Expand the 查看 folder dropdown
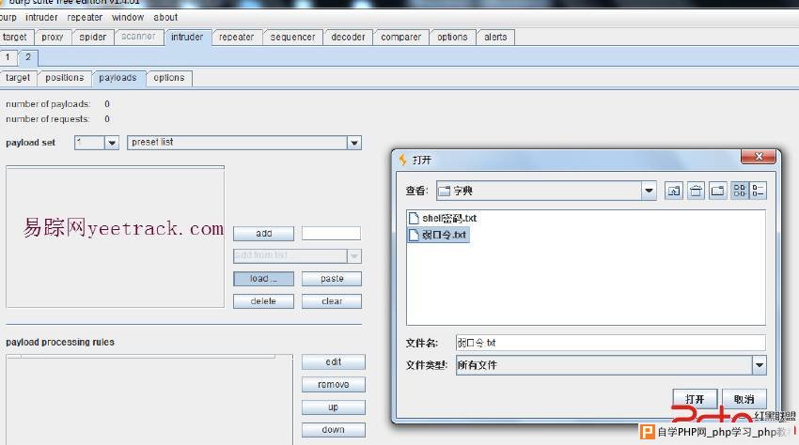 click(649, 191)
